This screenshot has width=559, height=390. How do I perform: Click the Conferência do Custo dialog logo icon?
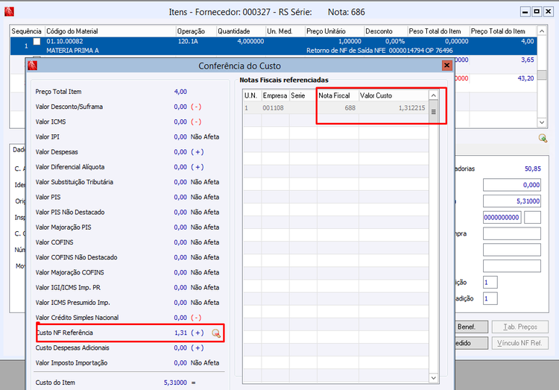tap(33, 66)
